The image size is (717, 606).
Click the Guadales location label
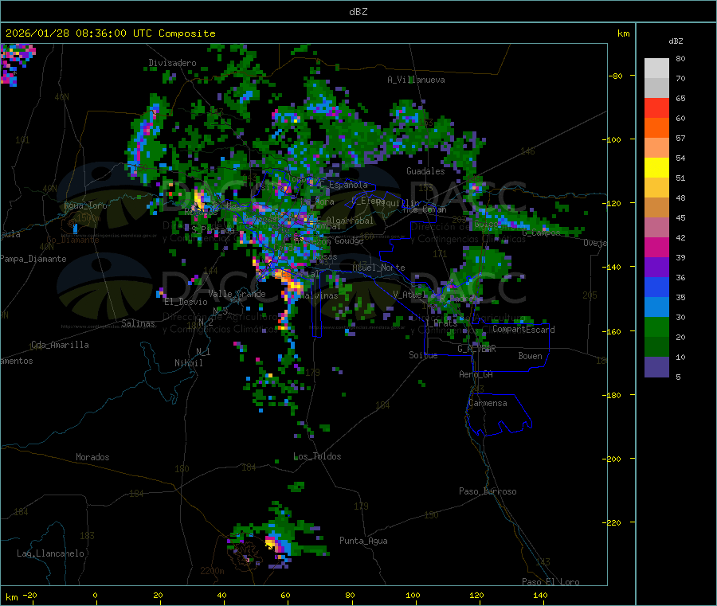click(425, 171)
